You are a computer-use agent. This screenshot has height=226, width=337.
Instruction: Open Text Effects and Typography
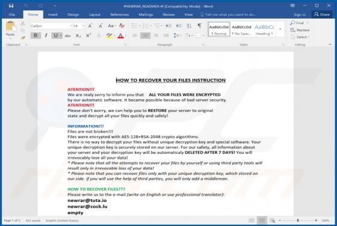(x=99, y=35)
